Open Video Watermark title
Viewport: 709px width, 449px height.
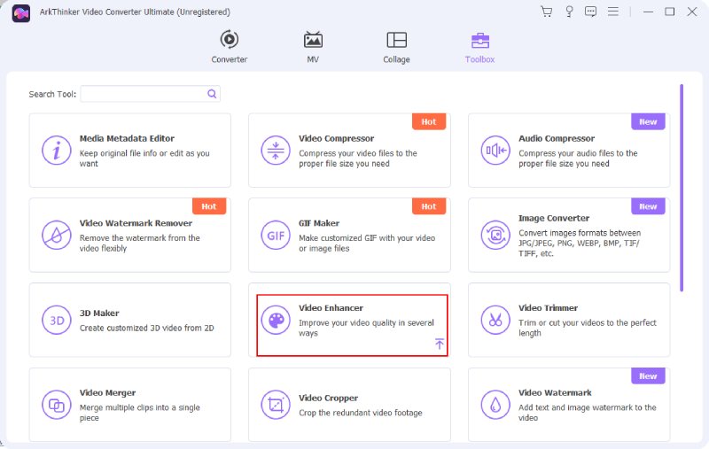click(555, 393)
